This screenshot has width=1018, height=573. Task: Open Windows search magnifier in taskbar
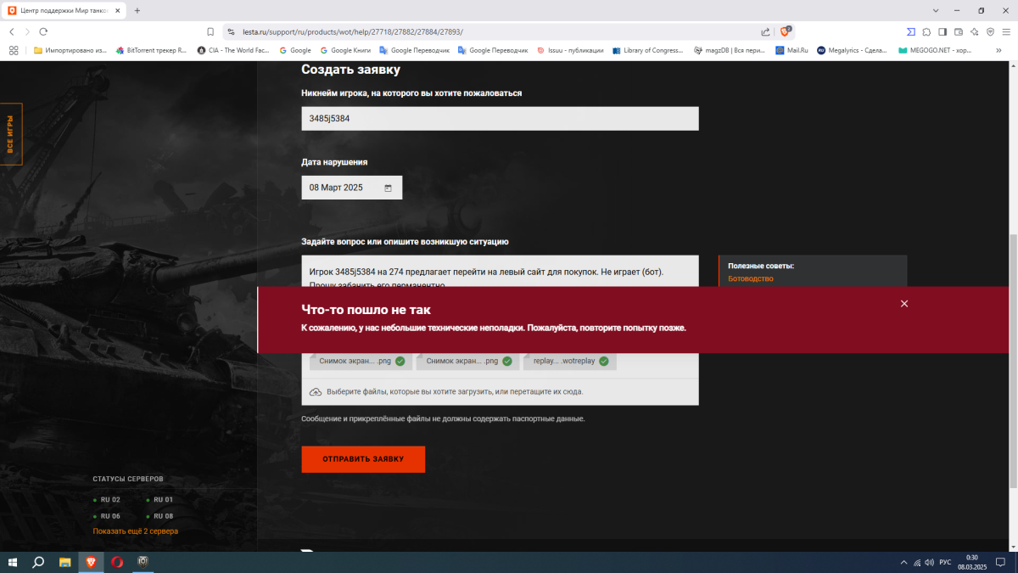point(38,562)
